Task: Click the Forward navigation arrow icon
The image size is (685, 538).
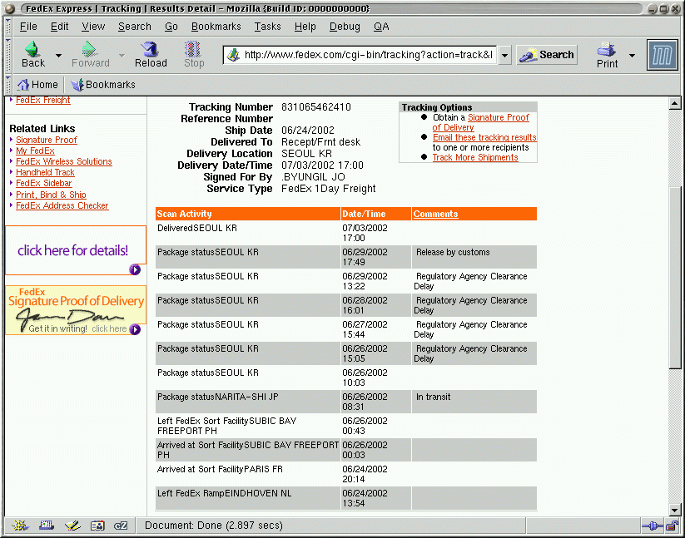Action: click(90, 49)
